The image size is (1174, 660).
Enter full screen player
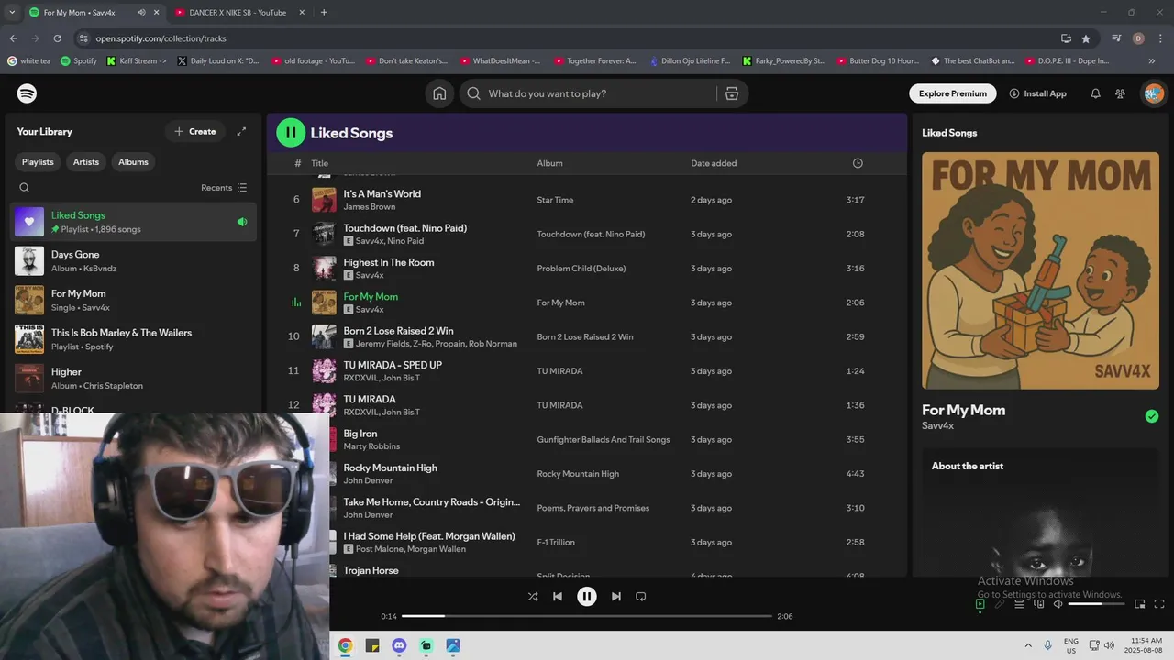1159,604
